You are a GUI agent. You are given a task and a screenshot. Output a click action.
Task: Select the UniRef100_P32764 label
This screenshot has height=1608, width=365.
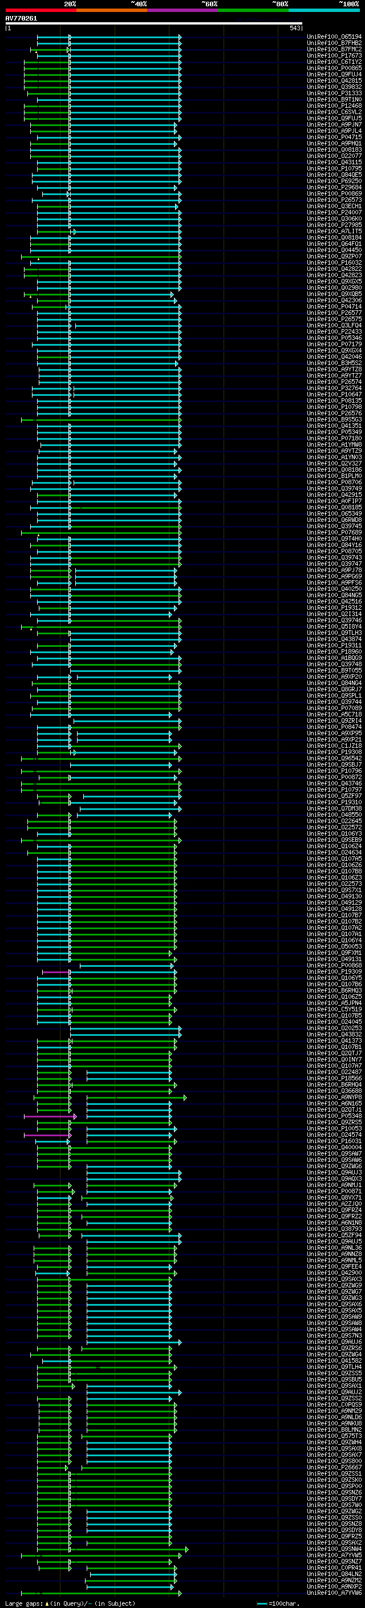point(334,388)
